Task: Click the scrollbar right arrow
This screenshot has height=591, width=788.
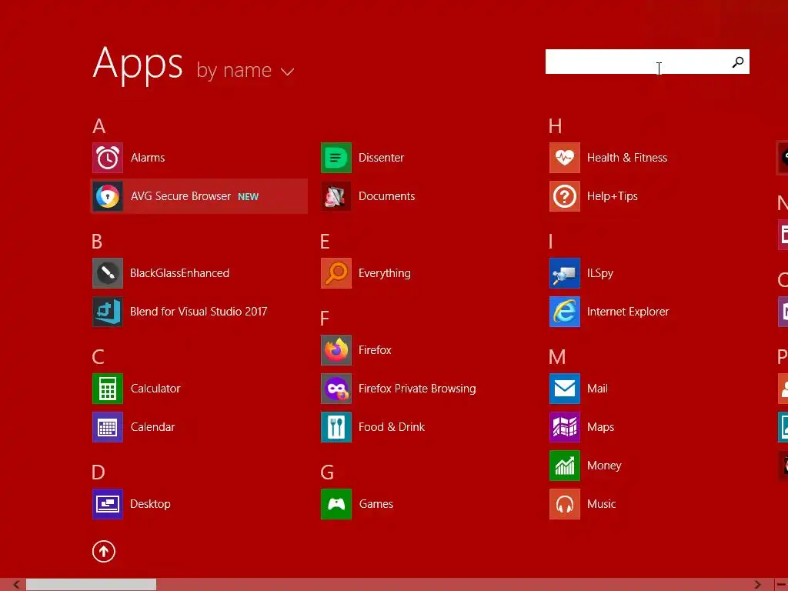Action: (x=758, y=585)
